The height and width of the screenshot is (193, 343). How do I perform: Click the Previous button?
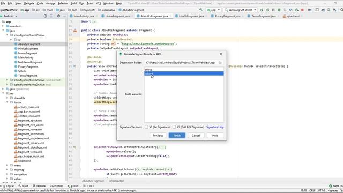click(x=158, y=136)
